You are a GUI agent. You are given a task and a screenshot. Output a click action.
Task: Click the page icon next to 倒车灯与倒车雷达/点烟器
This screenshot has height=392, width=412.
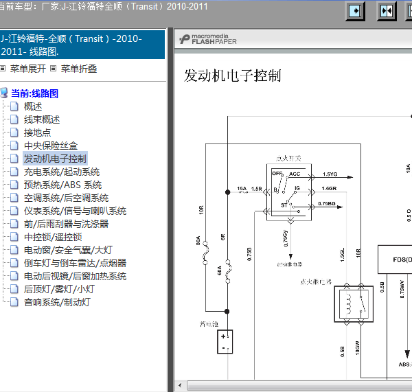pos(14,263)
